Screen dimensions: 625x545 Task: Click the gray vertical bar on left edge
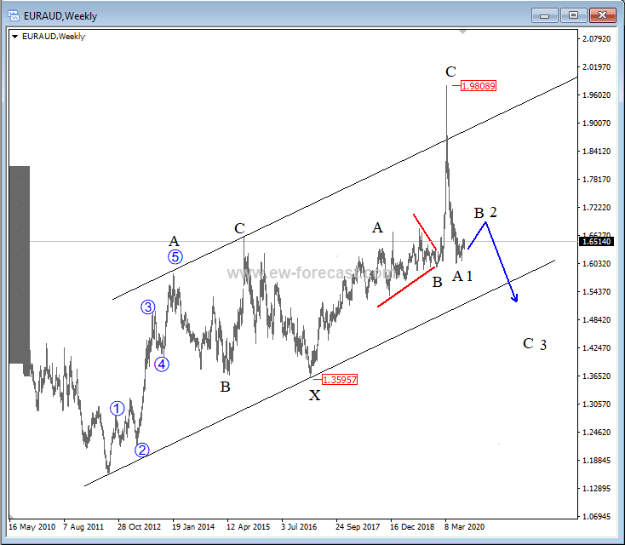[20, 264]
